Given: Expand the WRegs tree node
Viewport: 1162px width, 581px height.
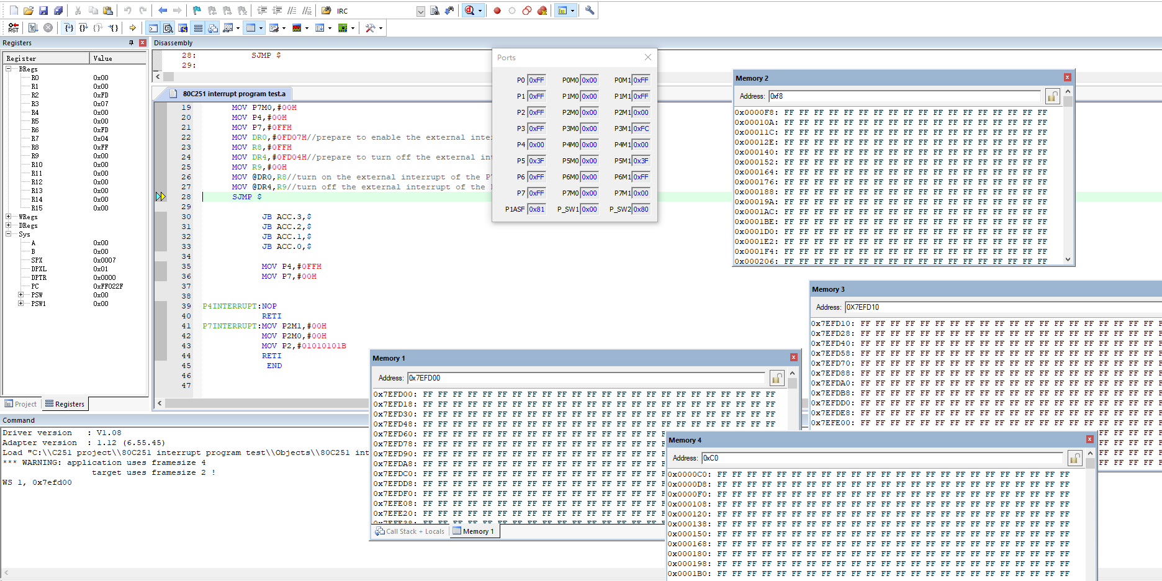Looking at the screenshot, I should click(9, 217).
